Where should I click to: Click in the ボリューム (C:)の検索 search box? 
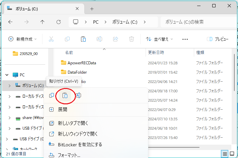tap(199, 22)
